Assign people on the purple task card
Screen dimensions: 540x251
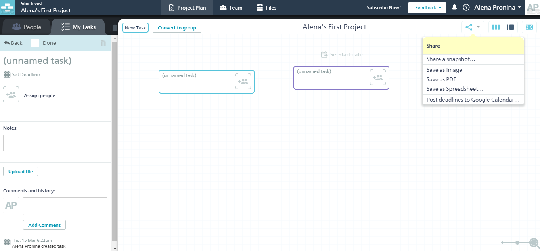tap(378, 77)
